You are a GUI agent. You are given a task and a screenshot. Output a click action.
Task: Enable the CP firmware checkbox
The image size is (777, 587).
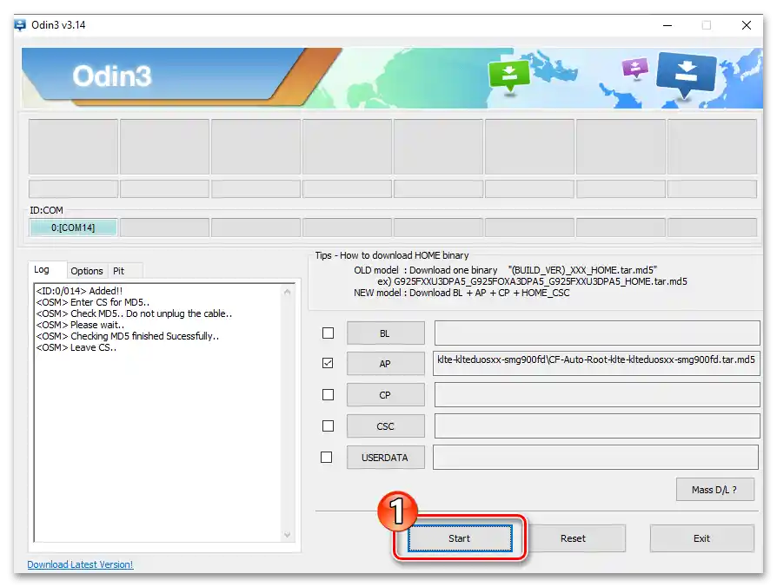pos(327,395)
